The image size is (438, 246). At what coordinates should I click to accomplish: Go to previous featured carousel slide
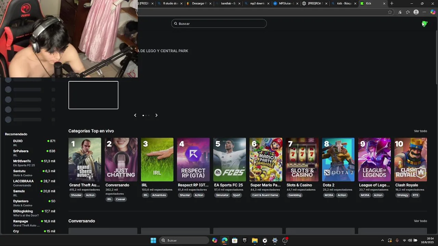pos(135,115)
